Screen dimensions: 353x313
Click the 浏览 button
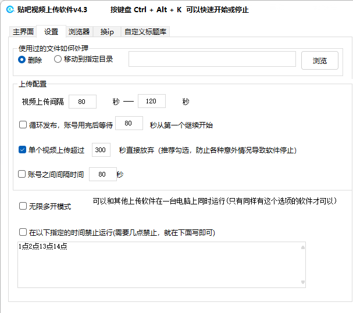pyautogui.click(x=320, y=60)
